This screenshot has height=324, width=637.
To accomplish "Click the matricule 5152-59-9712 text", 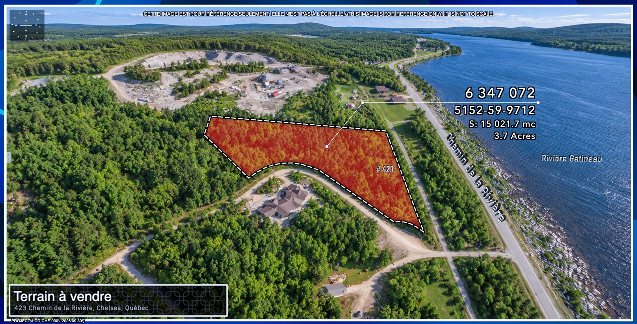I will coord(494,110).
